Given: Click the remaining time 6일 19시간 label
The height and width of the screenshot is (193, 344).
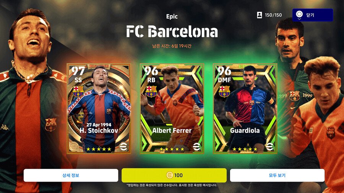Looking at the screenshot, I should click(172, 46).
